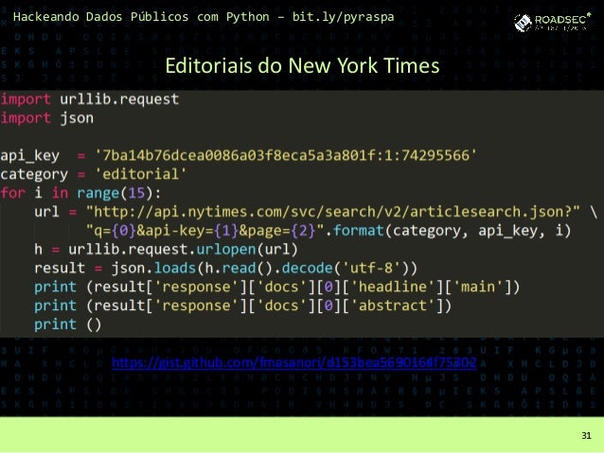Click the 'h = urllib.request.urlopen(url)' line
Image resolution: width=604 pixels, height=453 pixels.
click(x=166, y=250)
